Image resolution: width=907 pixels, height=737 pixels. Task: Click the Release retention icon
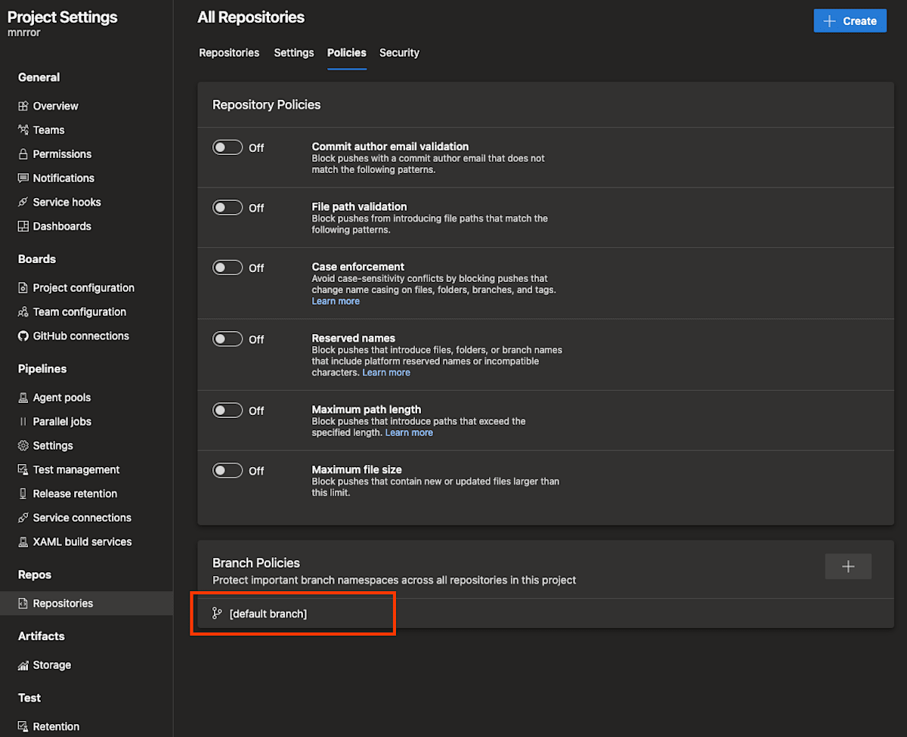coord(23,494)
